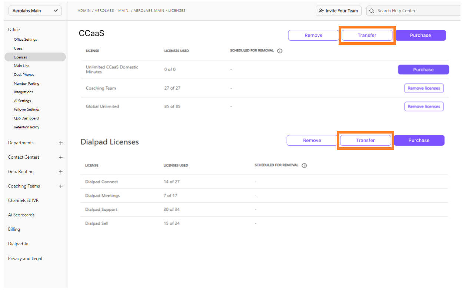Remove licenses for Coaching Team

coord(424,88)
